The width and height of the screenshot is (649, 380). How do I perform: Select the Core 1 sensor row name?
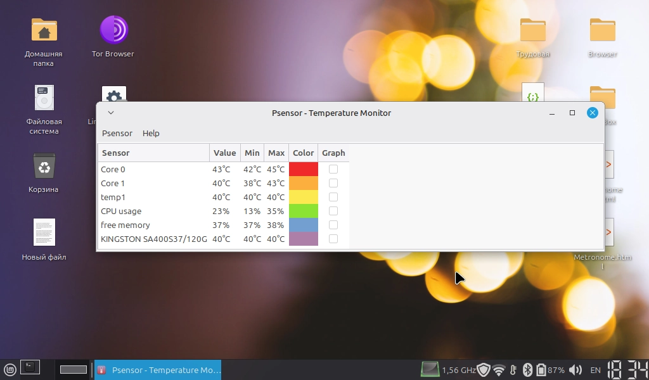tap(113, 183)
